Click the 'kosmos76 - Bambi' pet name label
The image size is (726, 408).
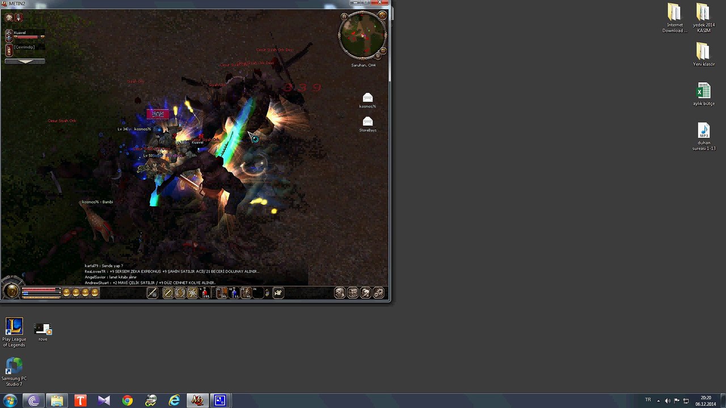click(97, 202)
